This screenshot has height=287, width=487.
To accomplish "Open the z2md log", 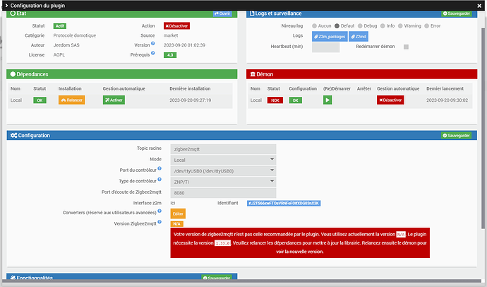I will pyautogui.click(x=359, y=36).
